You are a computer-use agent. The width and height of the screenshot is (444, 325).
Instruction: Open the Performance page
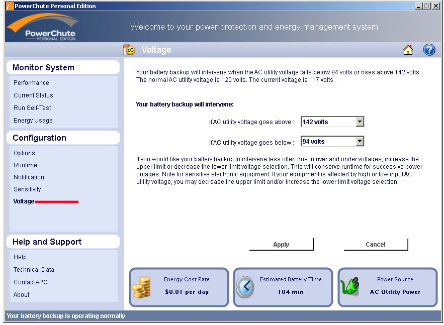[32, 83]
